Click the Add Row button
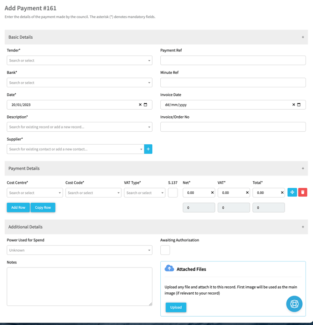313x325 pixels. coord(18,207)
